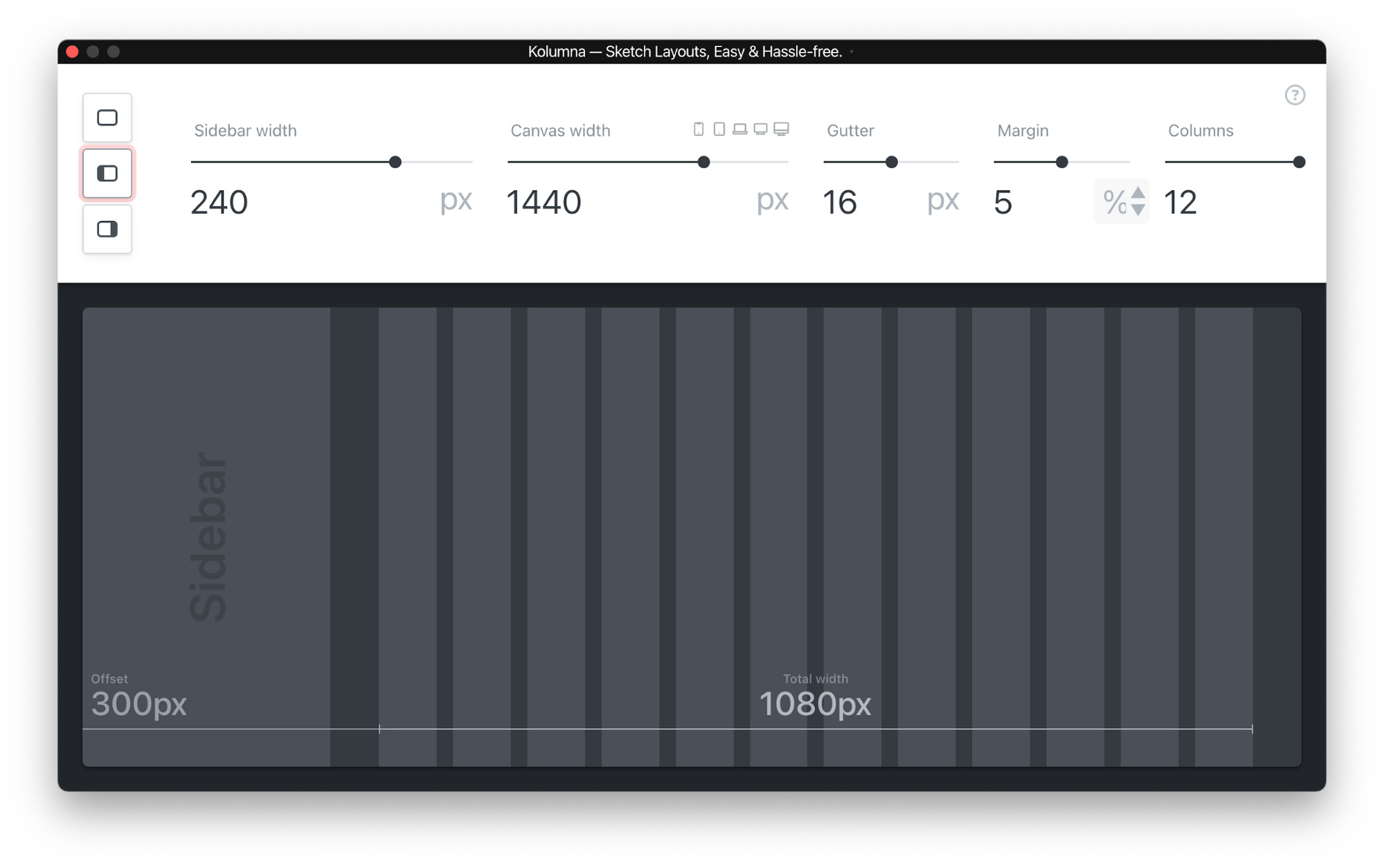Select the right sidebar layout icon
This screenshot has width=1384, height=868.
tap(107, 229)
